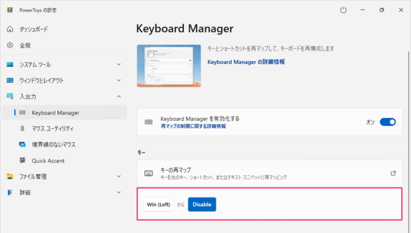The image size is (411, 233).
Task: Expand 詳細 section chevron
Action: pos(119,193)
